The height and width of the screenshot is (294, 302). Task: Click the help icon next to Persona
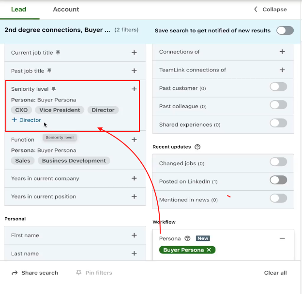(187, 238)
